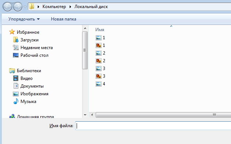Screen dimensions: 231x144
Task: Create a folder with Новая папка
Action: (63, 19)
